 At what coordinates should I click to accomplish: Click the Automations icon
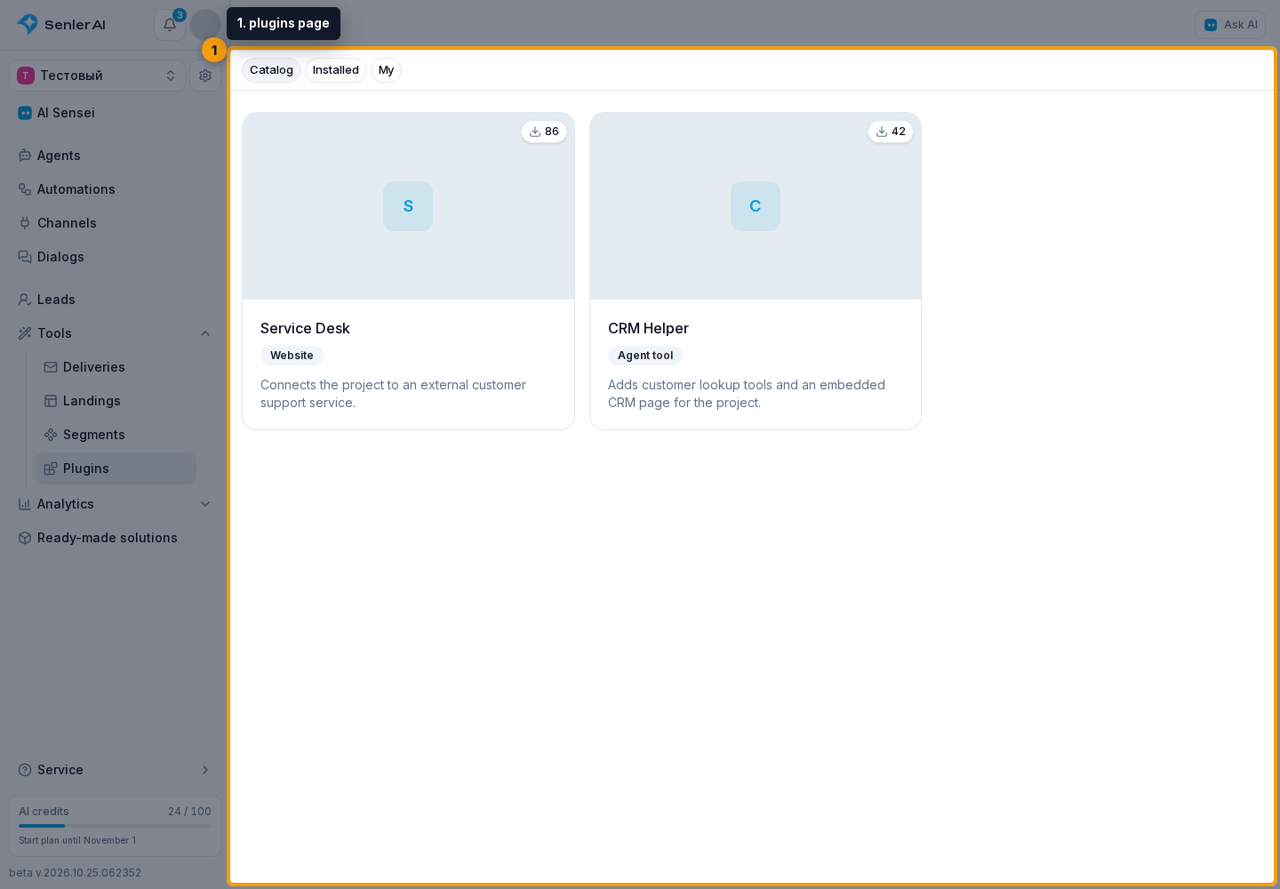coord(25,189)
